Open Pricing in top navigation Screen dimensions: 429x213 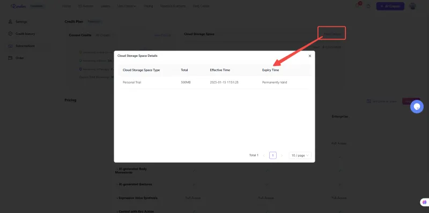coord(149,6)
